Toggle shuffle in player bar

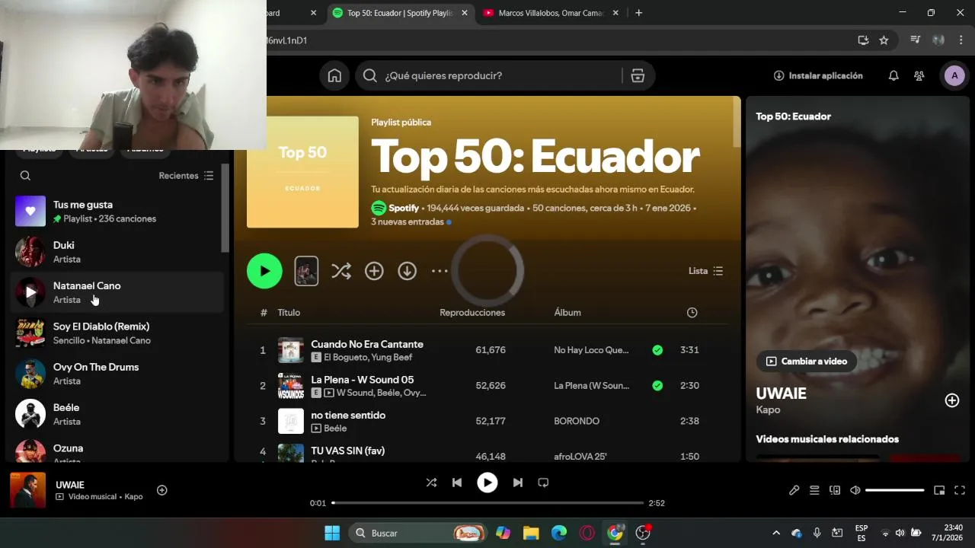431,483
